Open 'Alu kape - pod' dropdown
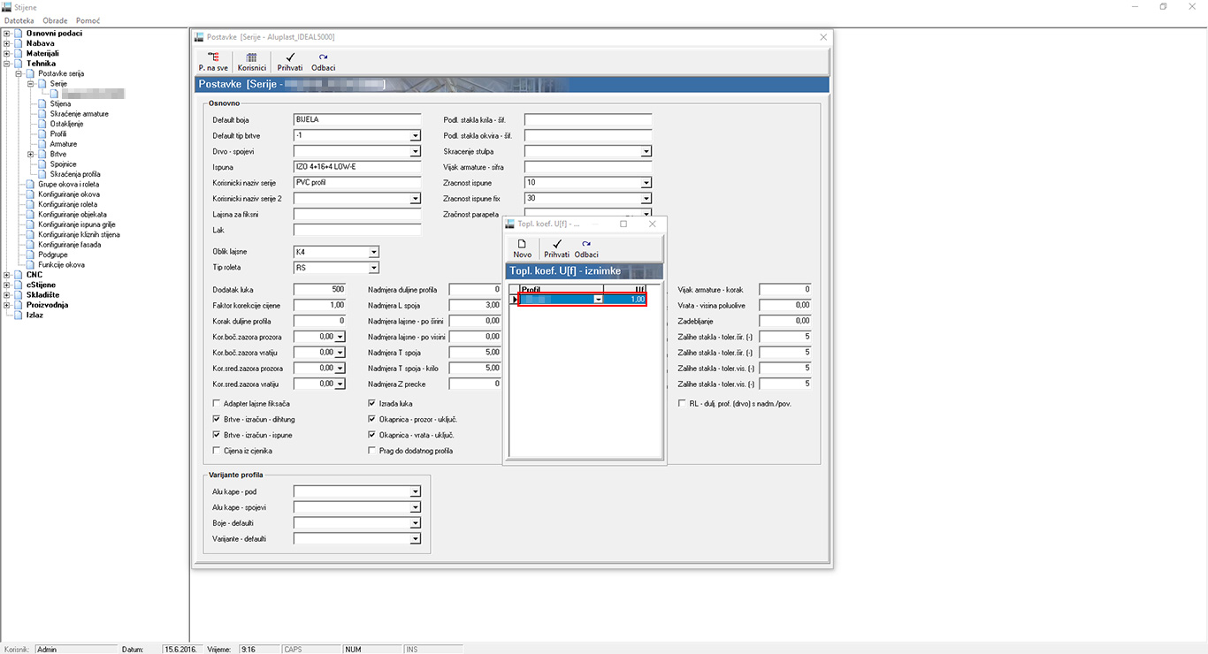Screen dimensions: 1208x654 tap(415, 492)
